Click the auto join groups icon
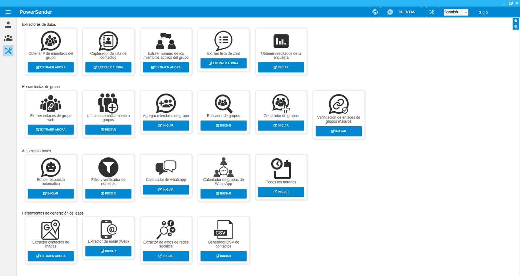This screenshot has width=520, height=276. click(108, 103)
